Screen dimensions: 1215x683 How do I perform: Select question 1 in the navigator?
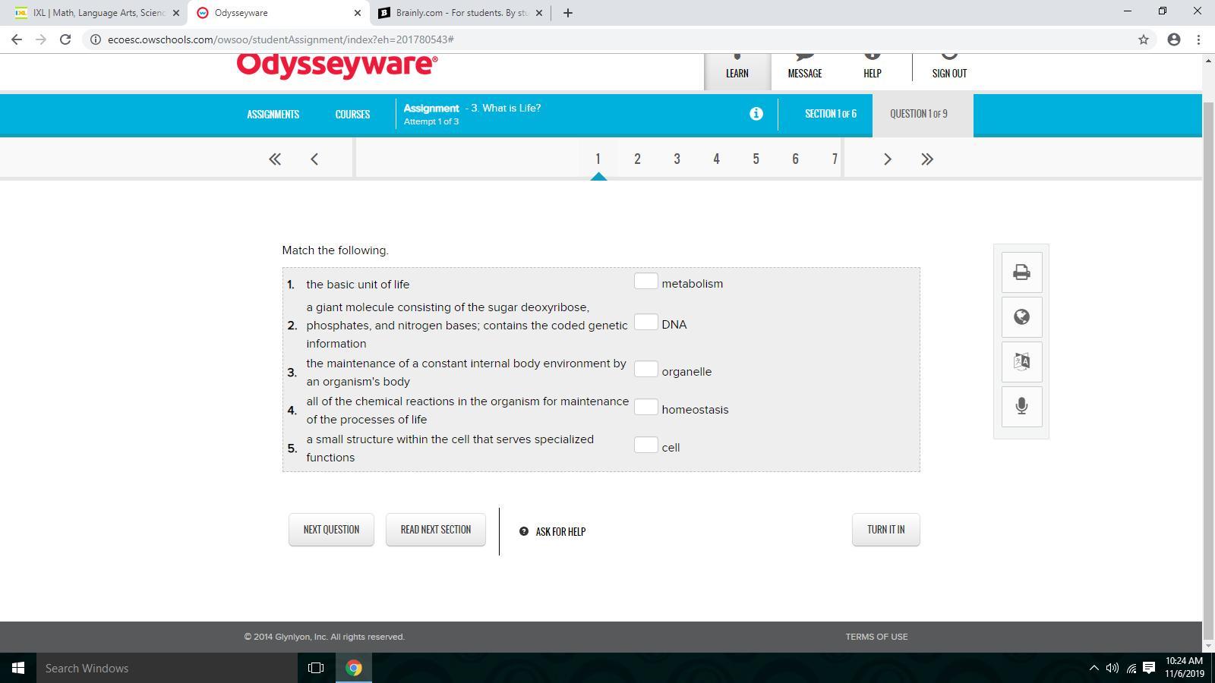[598, 159]
